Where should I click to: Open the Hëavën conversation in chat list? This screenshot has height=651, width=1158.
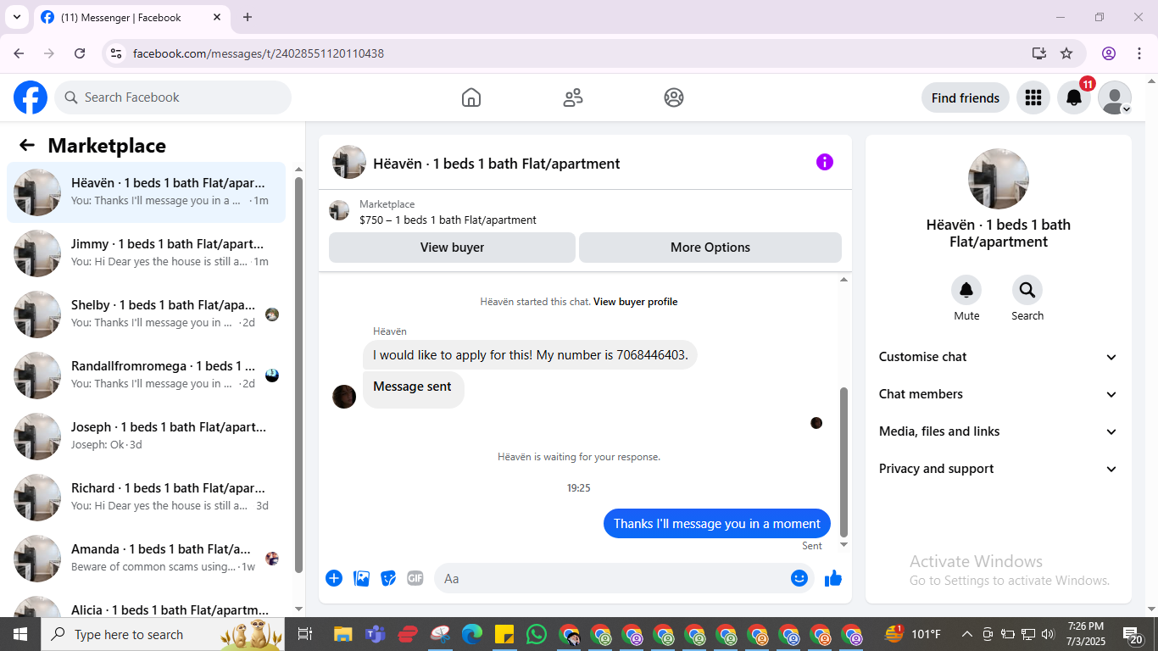[x=147, y=192]
